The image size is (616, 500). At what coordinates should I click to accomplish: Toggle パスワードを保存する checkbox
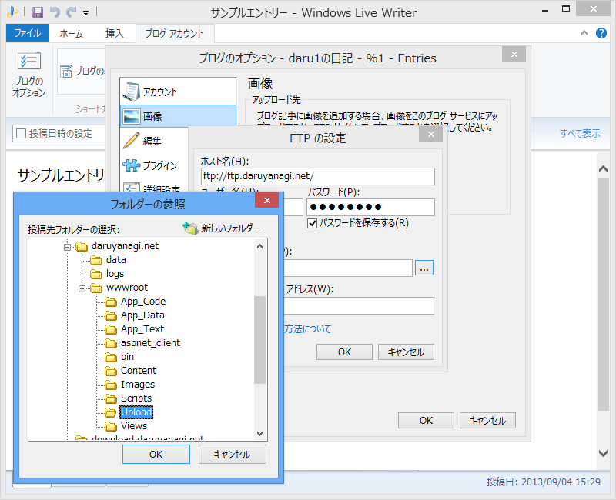click(313, 224)
